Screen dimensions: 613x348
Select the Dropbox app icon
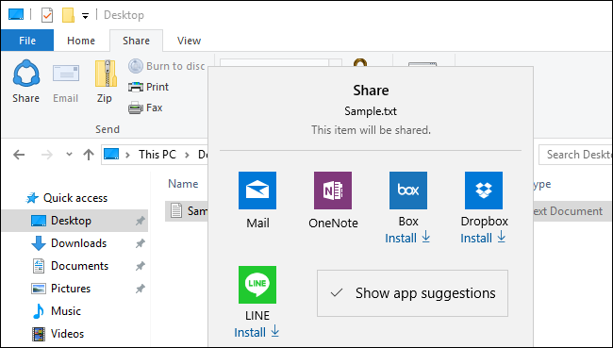(x=484, y=191)
